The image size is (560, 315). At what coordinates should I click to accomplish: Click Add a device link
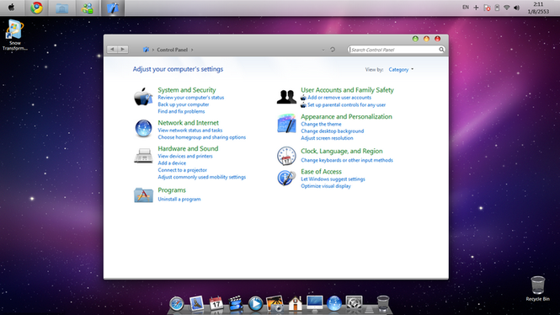[x=172, y=163]
